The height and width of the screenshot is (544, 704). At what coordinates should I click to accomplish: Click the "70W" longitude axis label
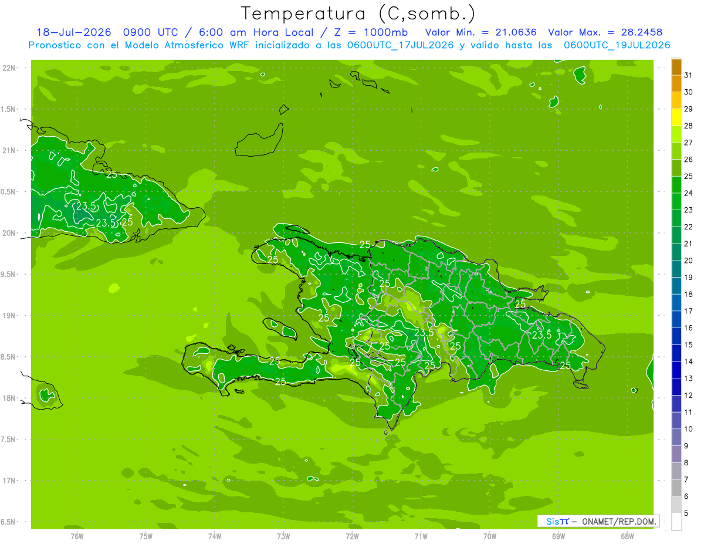click(x=490, y=536)
